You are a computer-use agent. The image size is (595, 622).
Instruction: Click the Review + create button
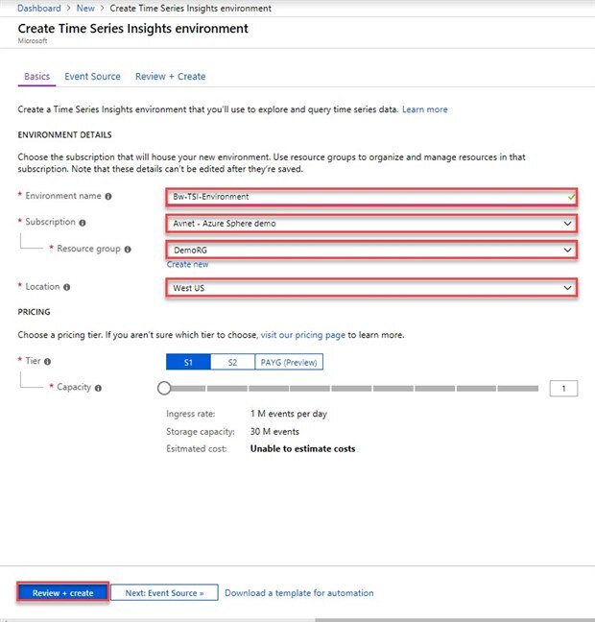point(62,593)
